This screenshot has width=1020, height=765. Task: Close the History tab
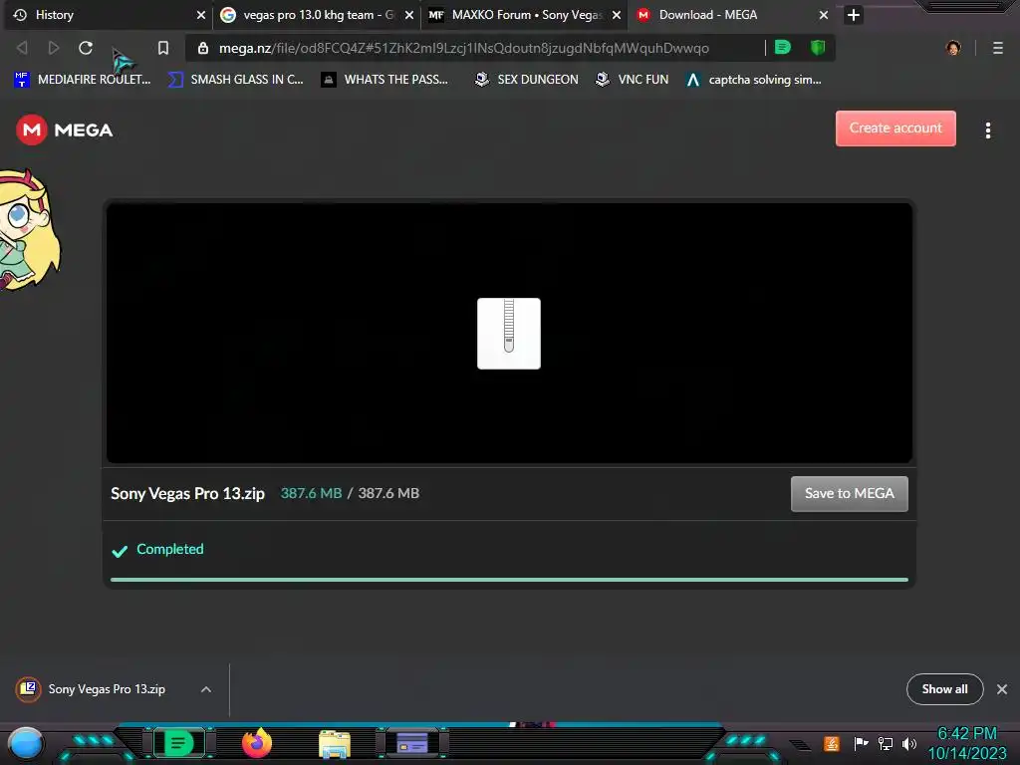(x=201, y=15)
